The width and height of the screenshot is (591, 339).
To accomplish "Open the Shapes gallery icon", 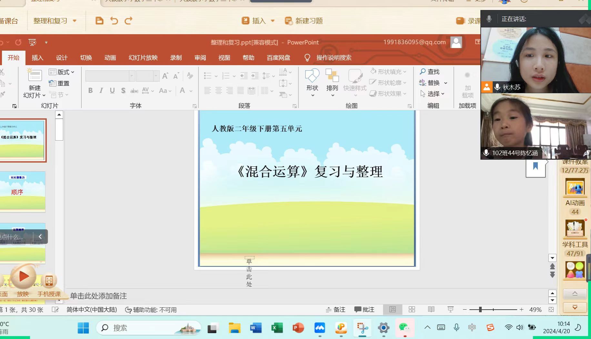I will (312, 76).
